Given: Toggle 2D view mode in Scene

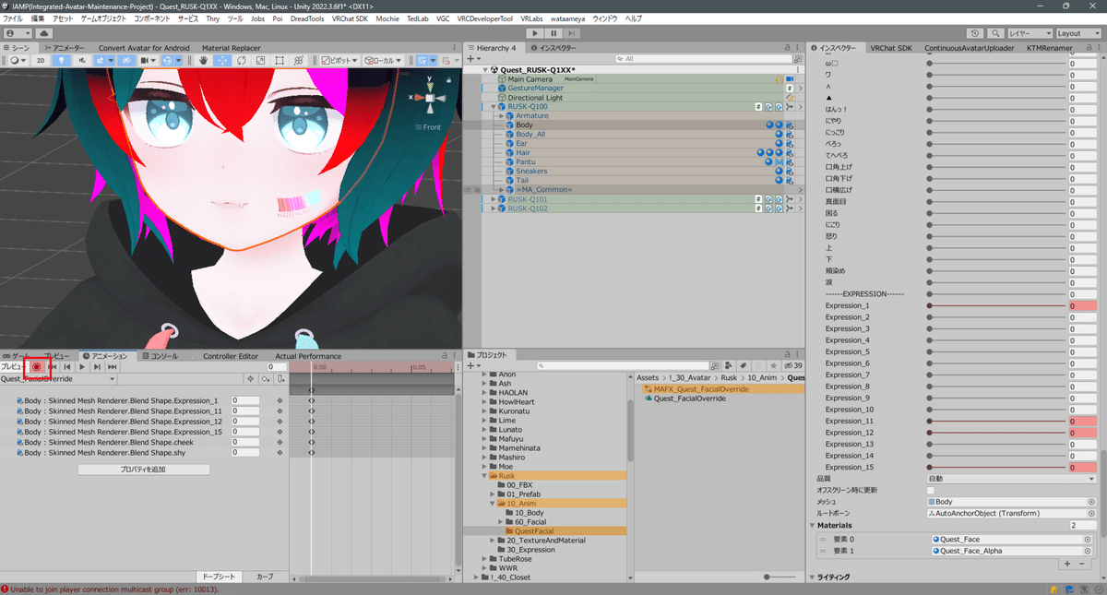Looking at the screenshot, I should pyautogui.click(x=41, y=60).
